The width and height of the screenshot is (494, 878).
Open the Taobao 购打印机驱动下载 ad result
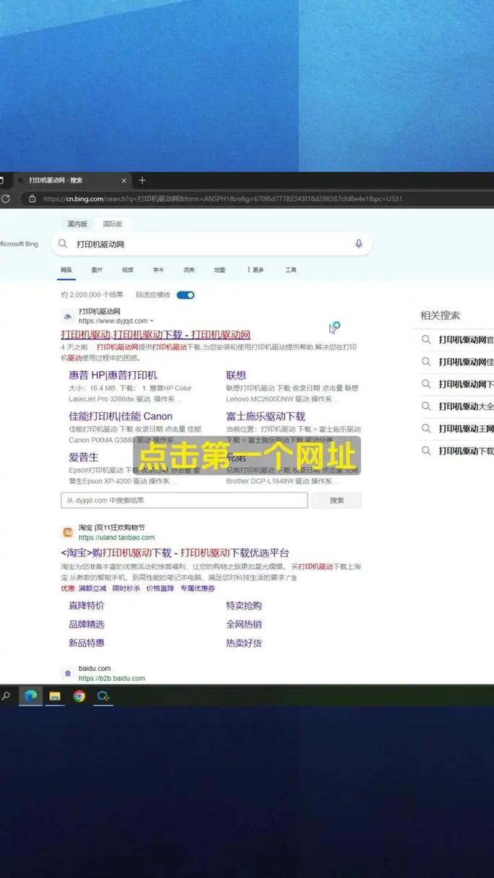(x=175, y=553)
